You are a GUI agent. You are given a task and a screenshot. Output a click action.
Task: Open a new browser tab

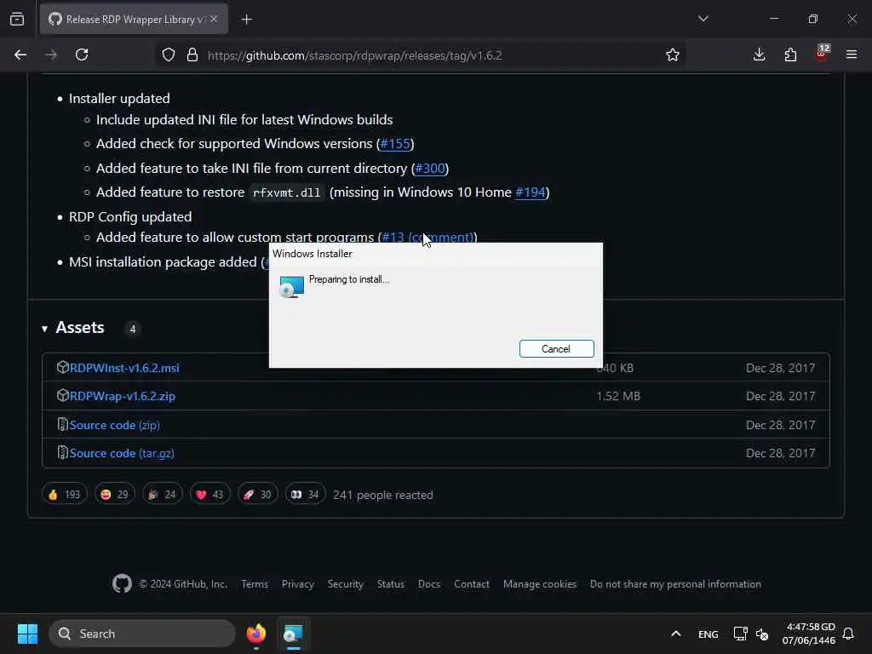[x=247, y=20]
